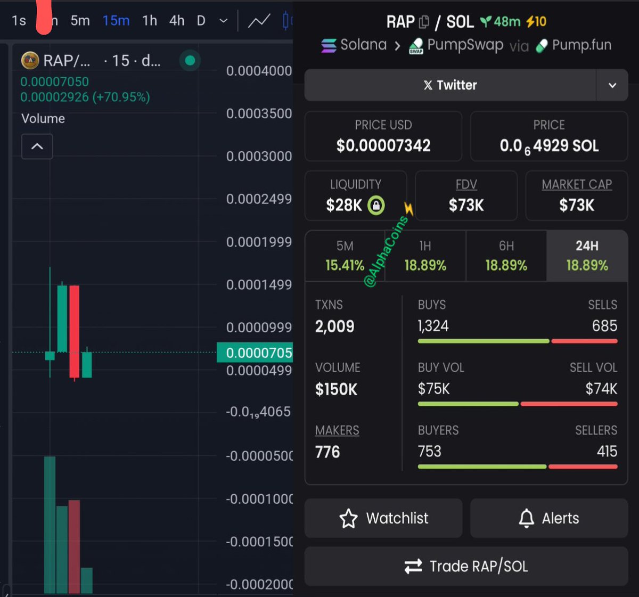Click the MAKERS label

(337, 430)
